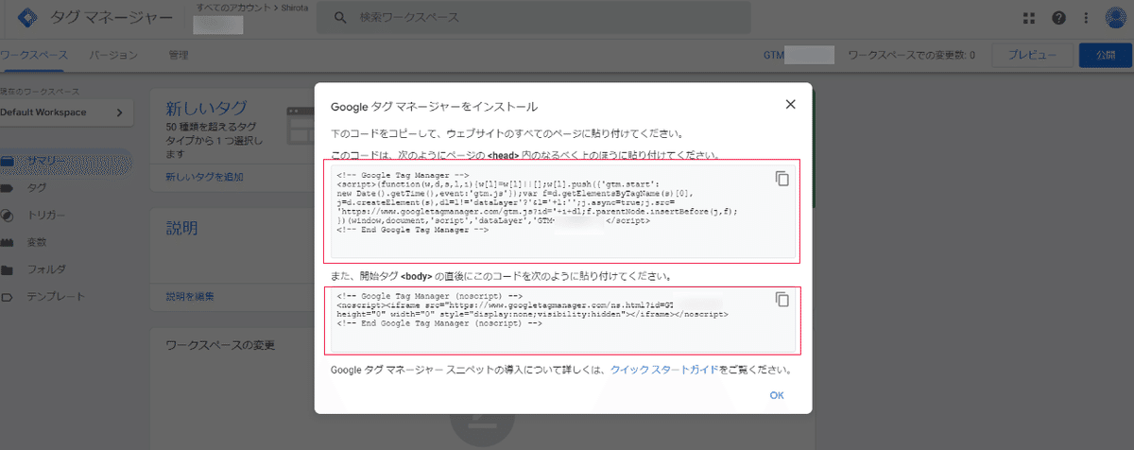The image size is (1134, 450).
Task: Click the search workspace field
Action: point(534,18)
